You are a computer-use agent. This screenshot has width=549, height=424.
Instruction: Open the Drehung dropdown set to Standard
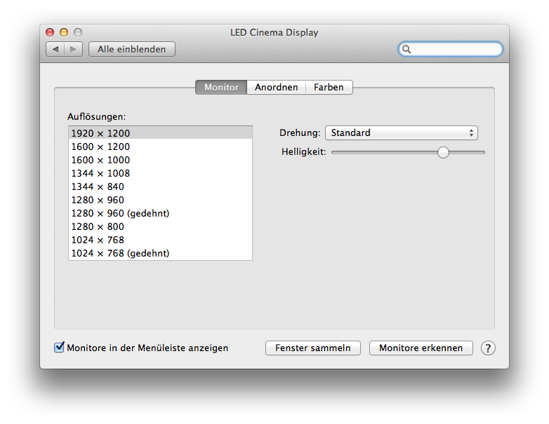(x=402, y=133)
